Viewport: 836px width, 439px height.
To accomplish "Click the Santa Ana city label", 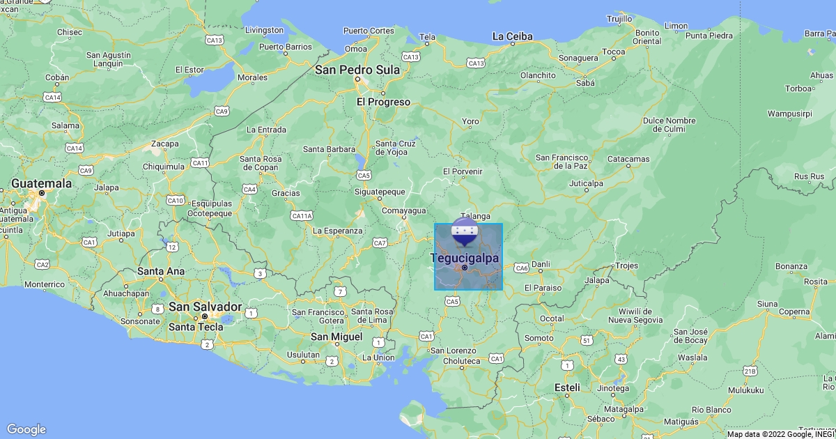I will point(161,271).
